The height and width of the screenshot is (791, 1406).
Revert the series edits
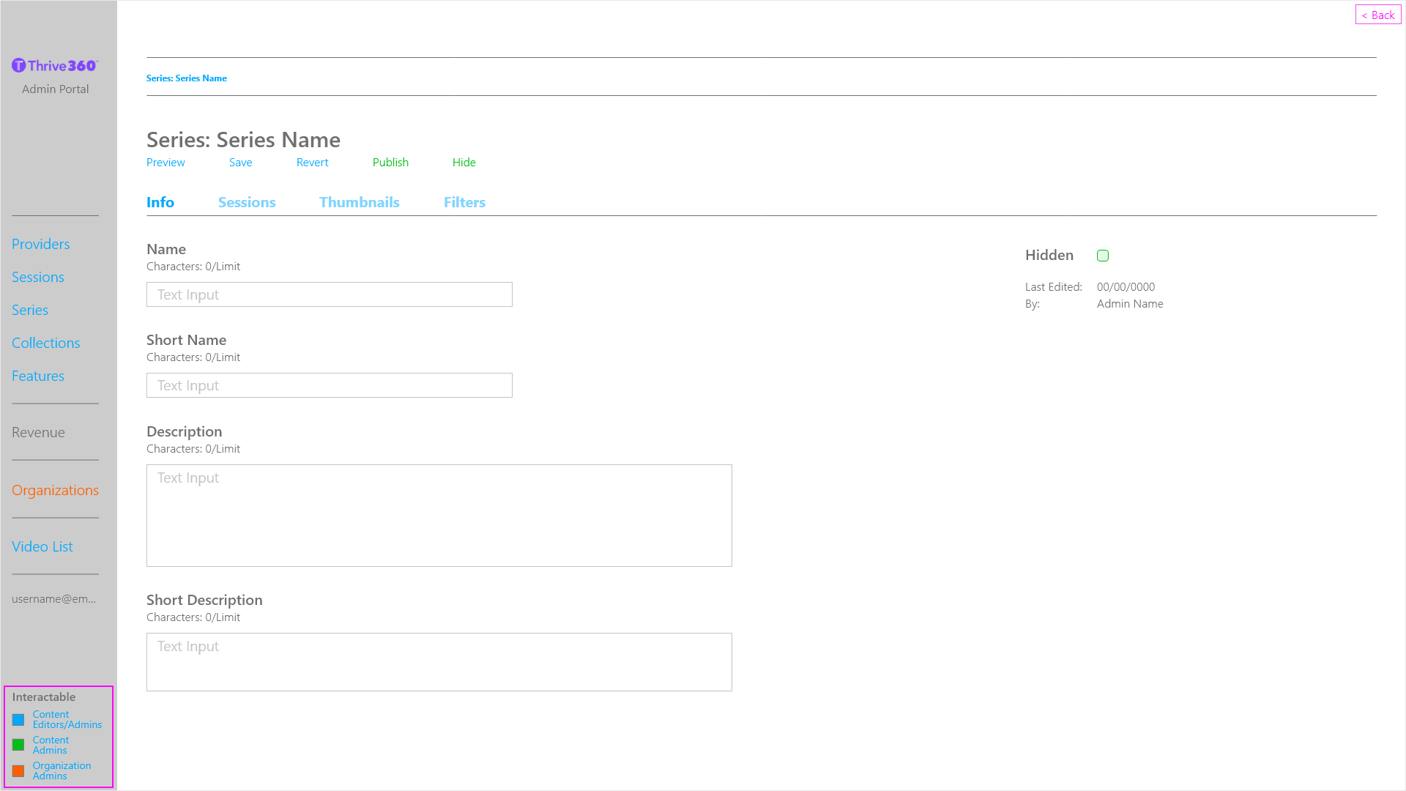pyautogui.click(x=312, y=163)
